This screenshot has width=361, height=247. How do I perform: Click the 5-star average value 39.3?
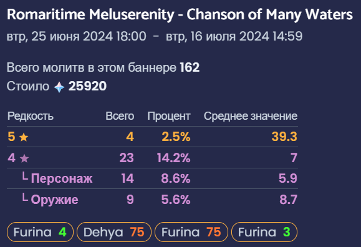coord(284,137)
